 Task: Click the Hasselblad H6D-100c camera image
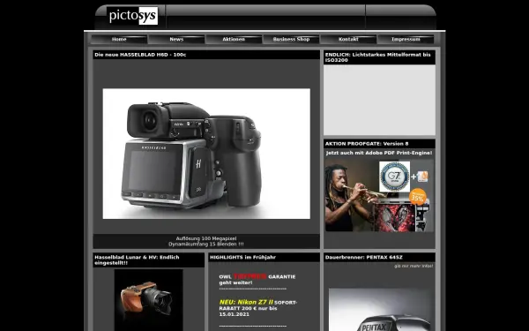pyautogui.click(x=206, y=154)
